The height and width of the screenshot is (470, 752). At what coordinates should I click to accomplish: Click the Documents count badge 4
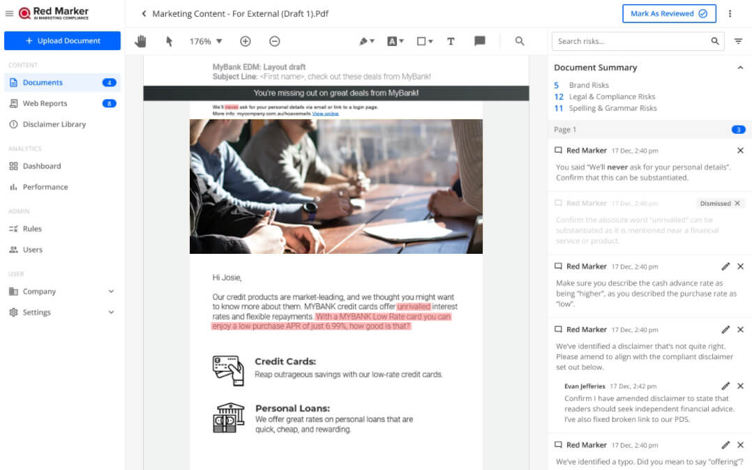point(109,82)
